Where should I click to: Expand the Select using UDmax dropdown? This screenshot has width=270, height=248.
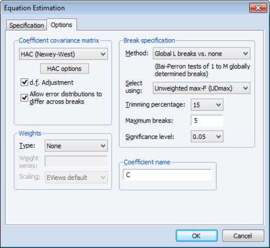[201, 88]
